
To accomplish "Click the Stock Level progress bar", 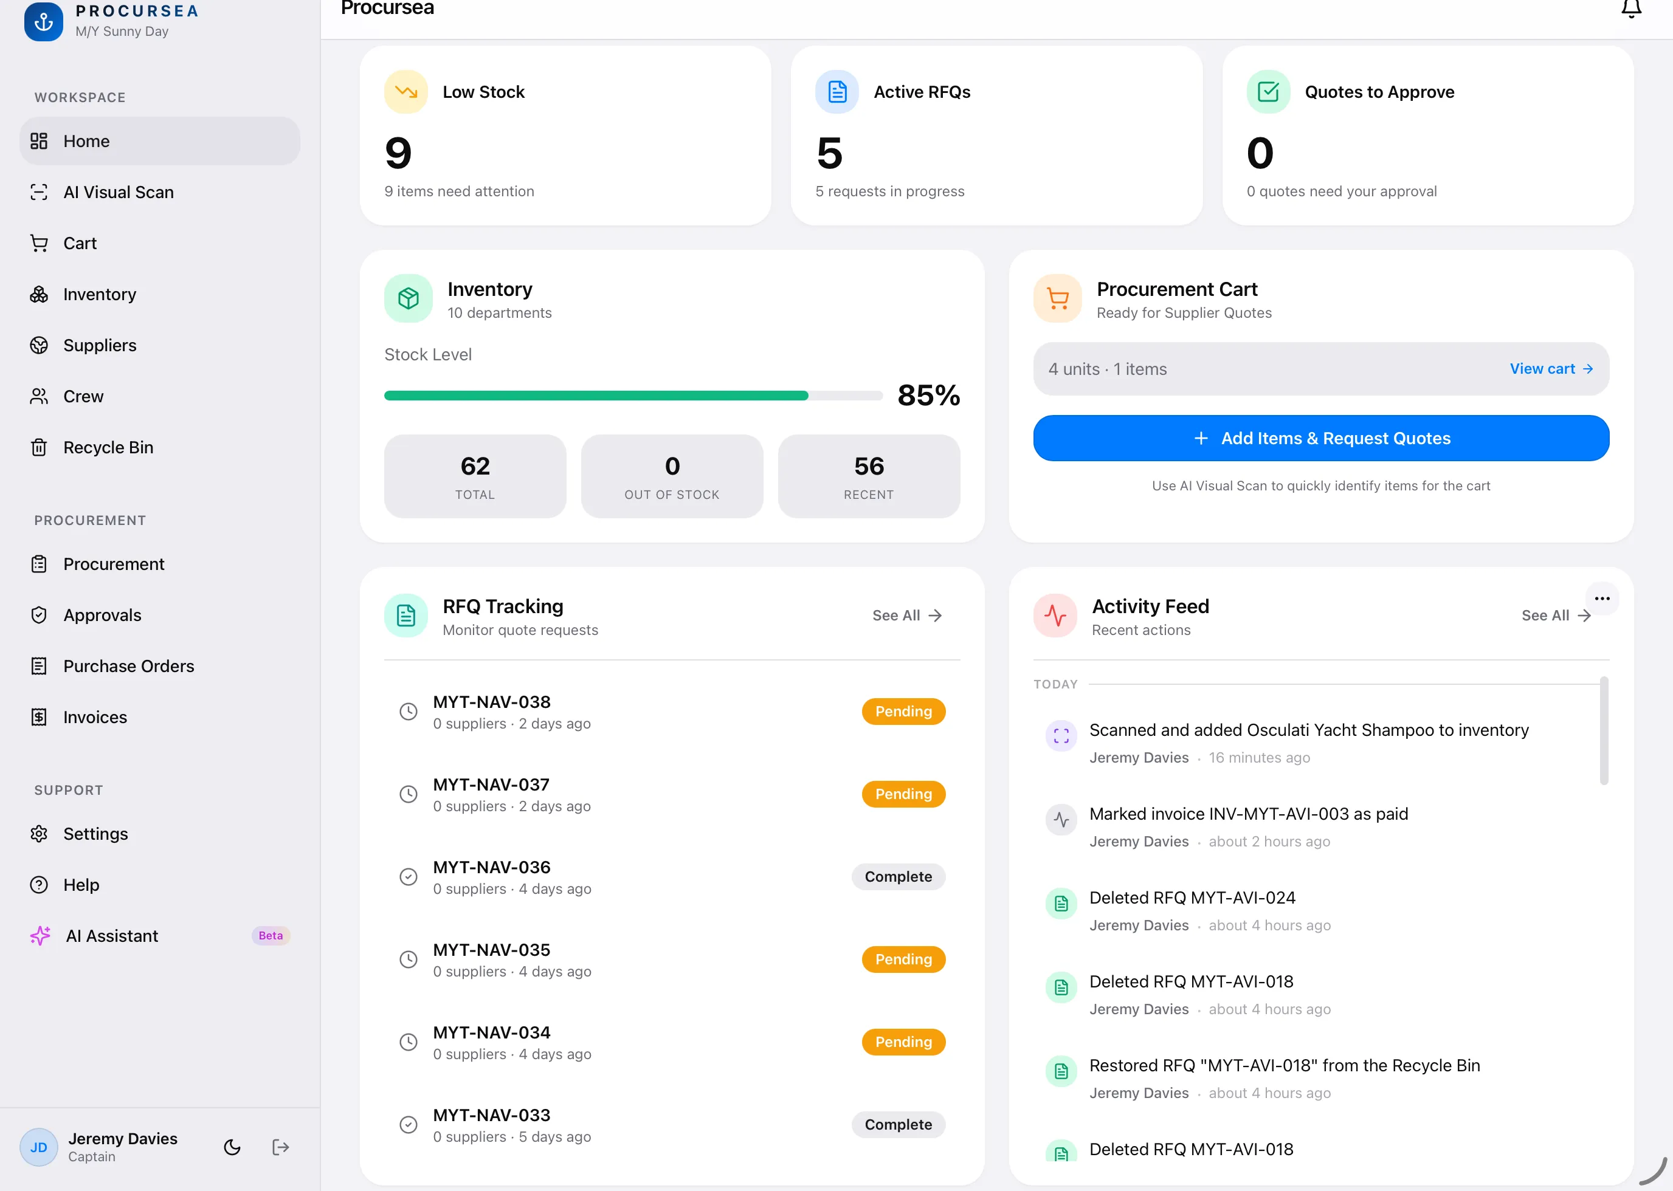I will pos(633,396).
